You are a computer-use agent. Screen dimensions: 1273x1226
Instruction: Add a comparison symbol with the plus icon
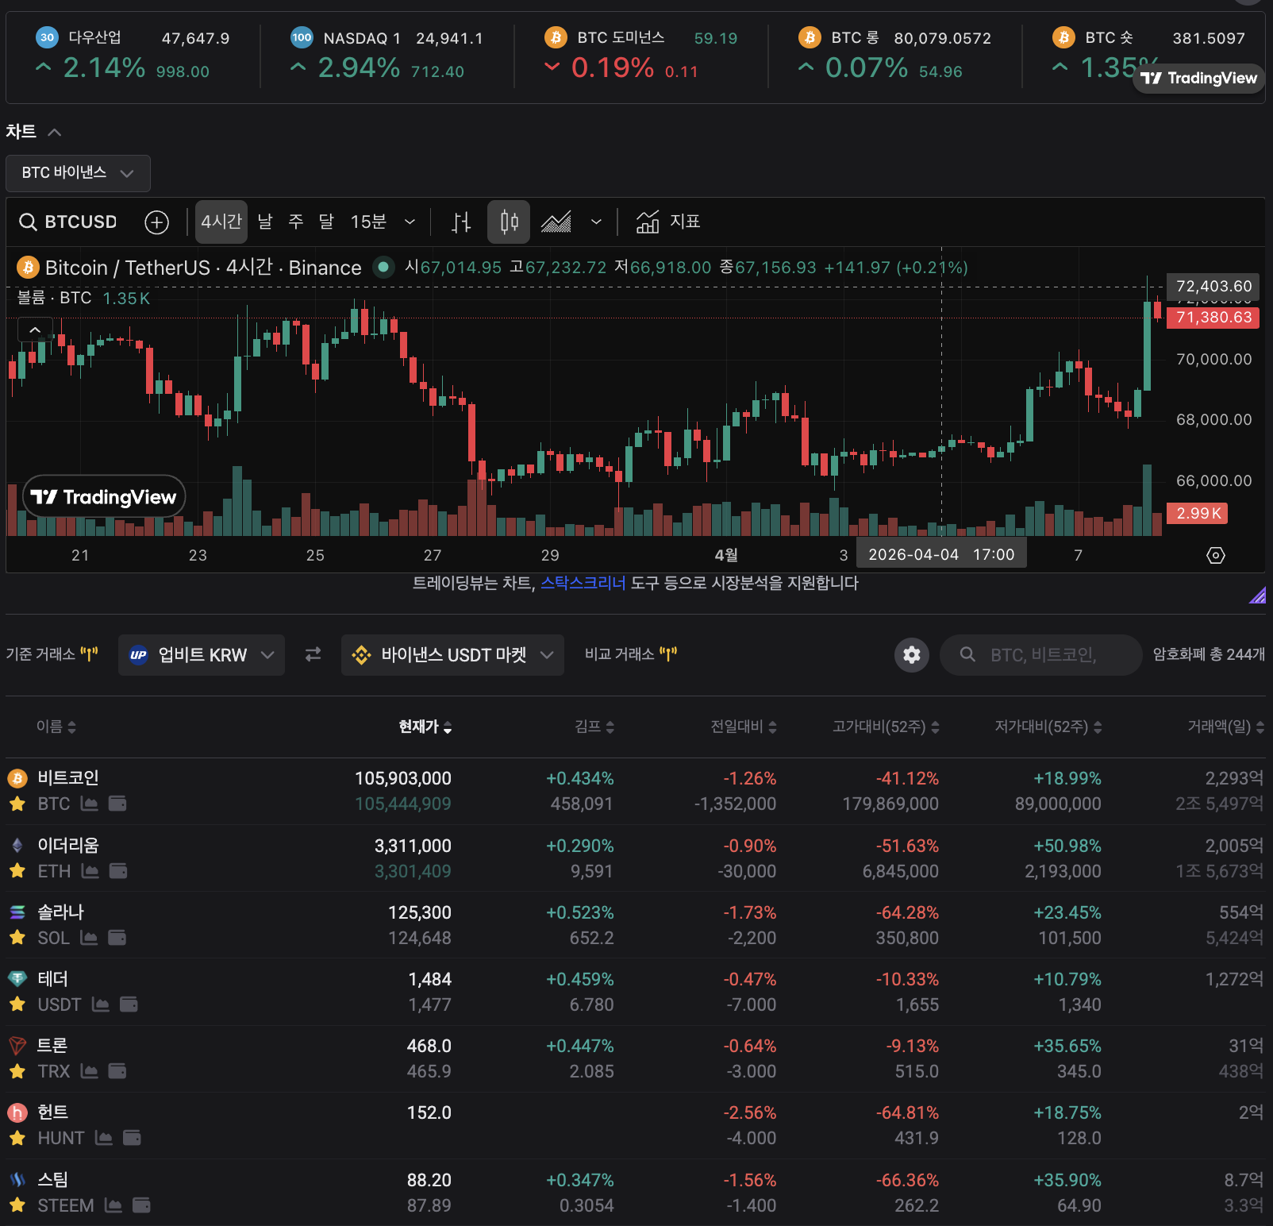pyautogui.click(x=157, y=222)
